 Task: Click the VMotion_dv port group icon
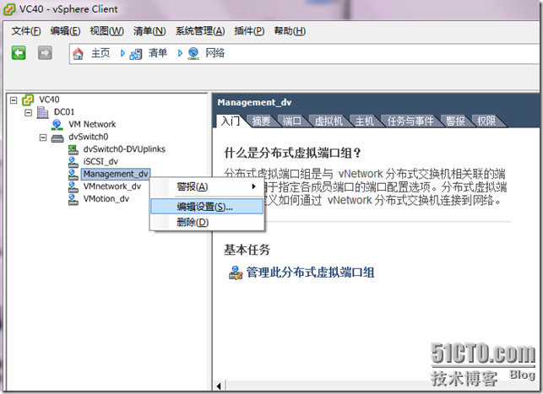click(x=73, y=199)
